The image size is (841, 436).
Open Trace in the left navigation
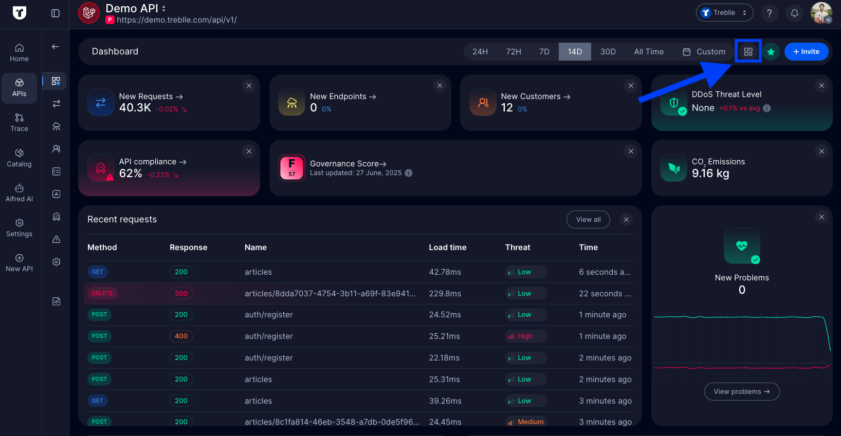19,122
